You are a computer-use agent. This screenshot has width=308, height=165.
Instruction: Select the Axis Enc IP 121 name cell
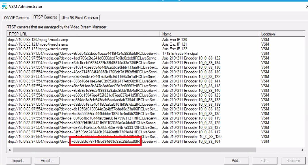point(175,44)
